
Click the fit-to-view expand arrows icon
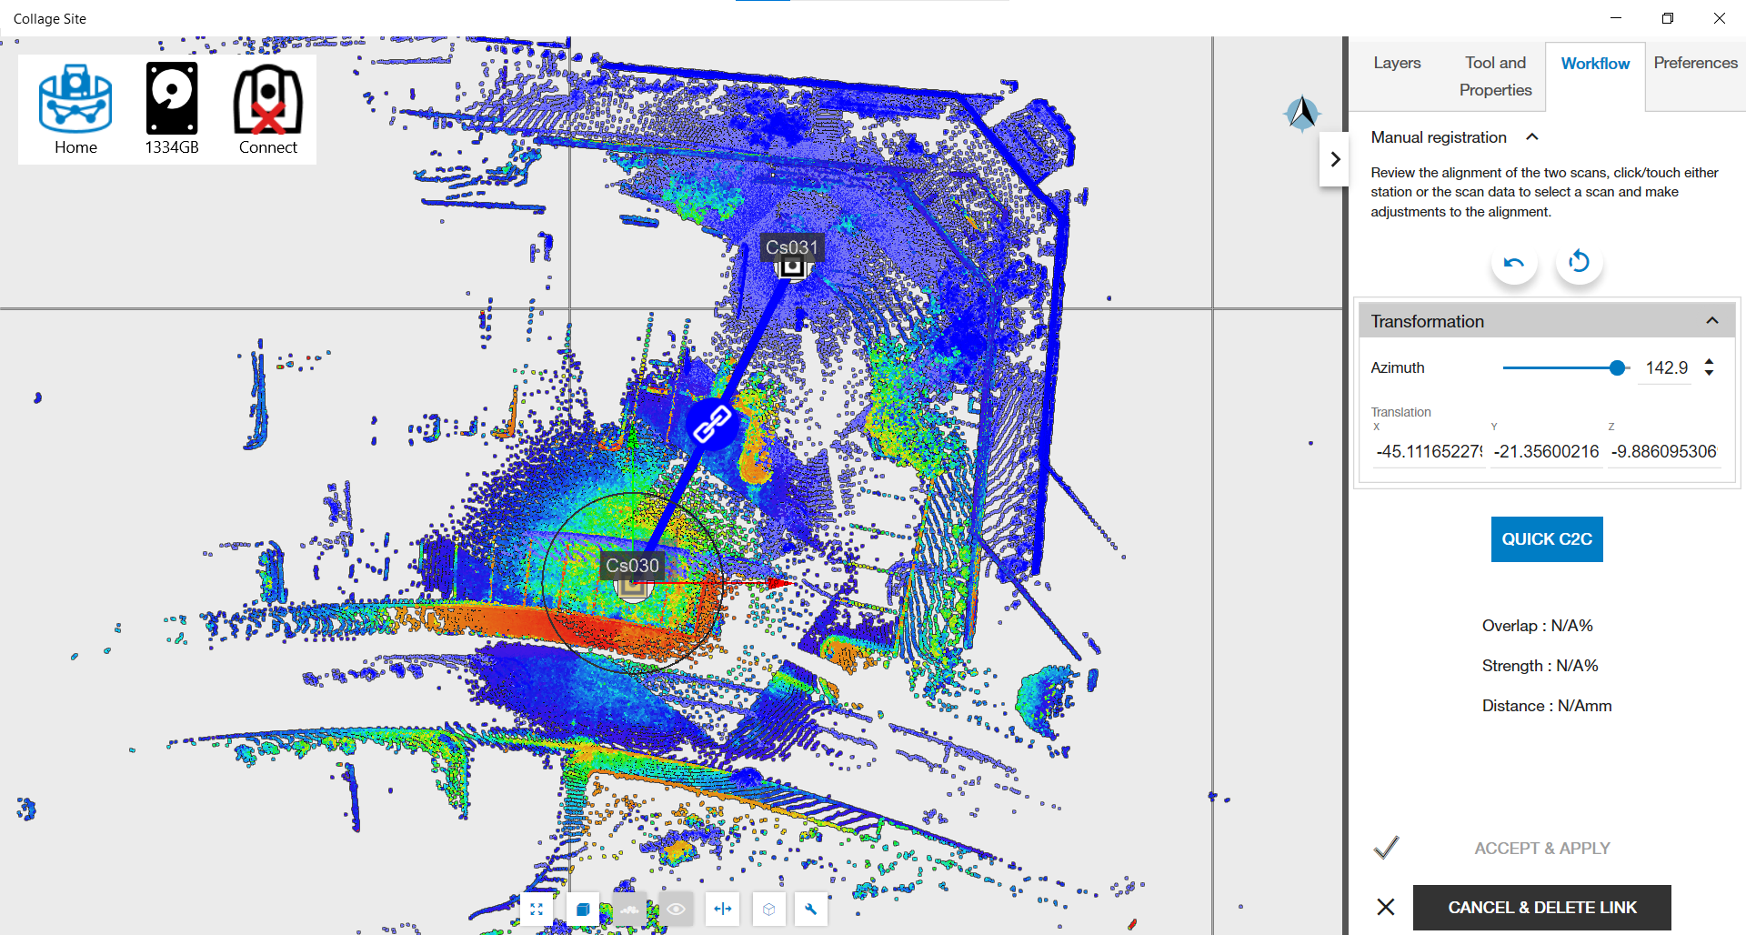tap(537, 909)
